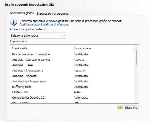Viewport: 153px width, 122px height.
Task: Click Disattivato value for Antialias - FXAA
Action: [81, 65]
